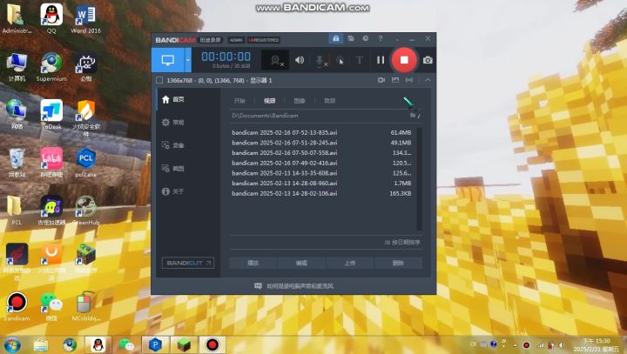Viewport: 627px width, 354px height.
Task: Select the Supermium desktop icon
Action: pos(51,67)
